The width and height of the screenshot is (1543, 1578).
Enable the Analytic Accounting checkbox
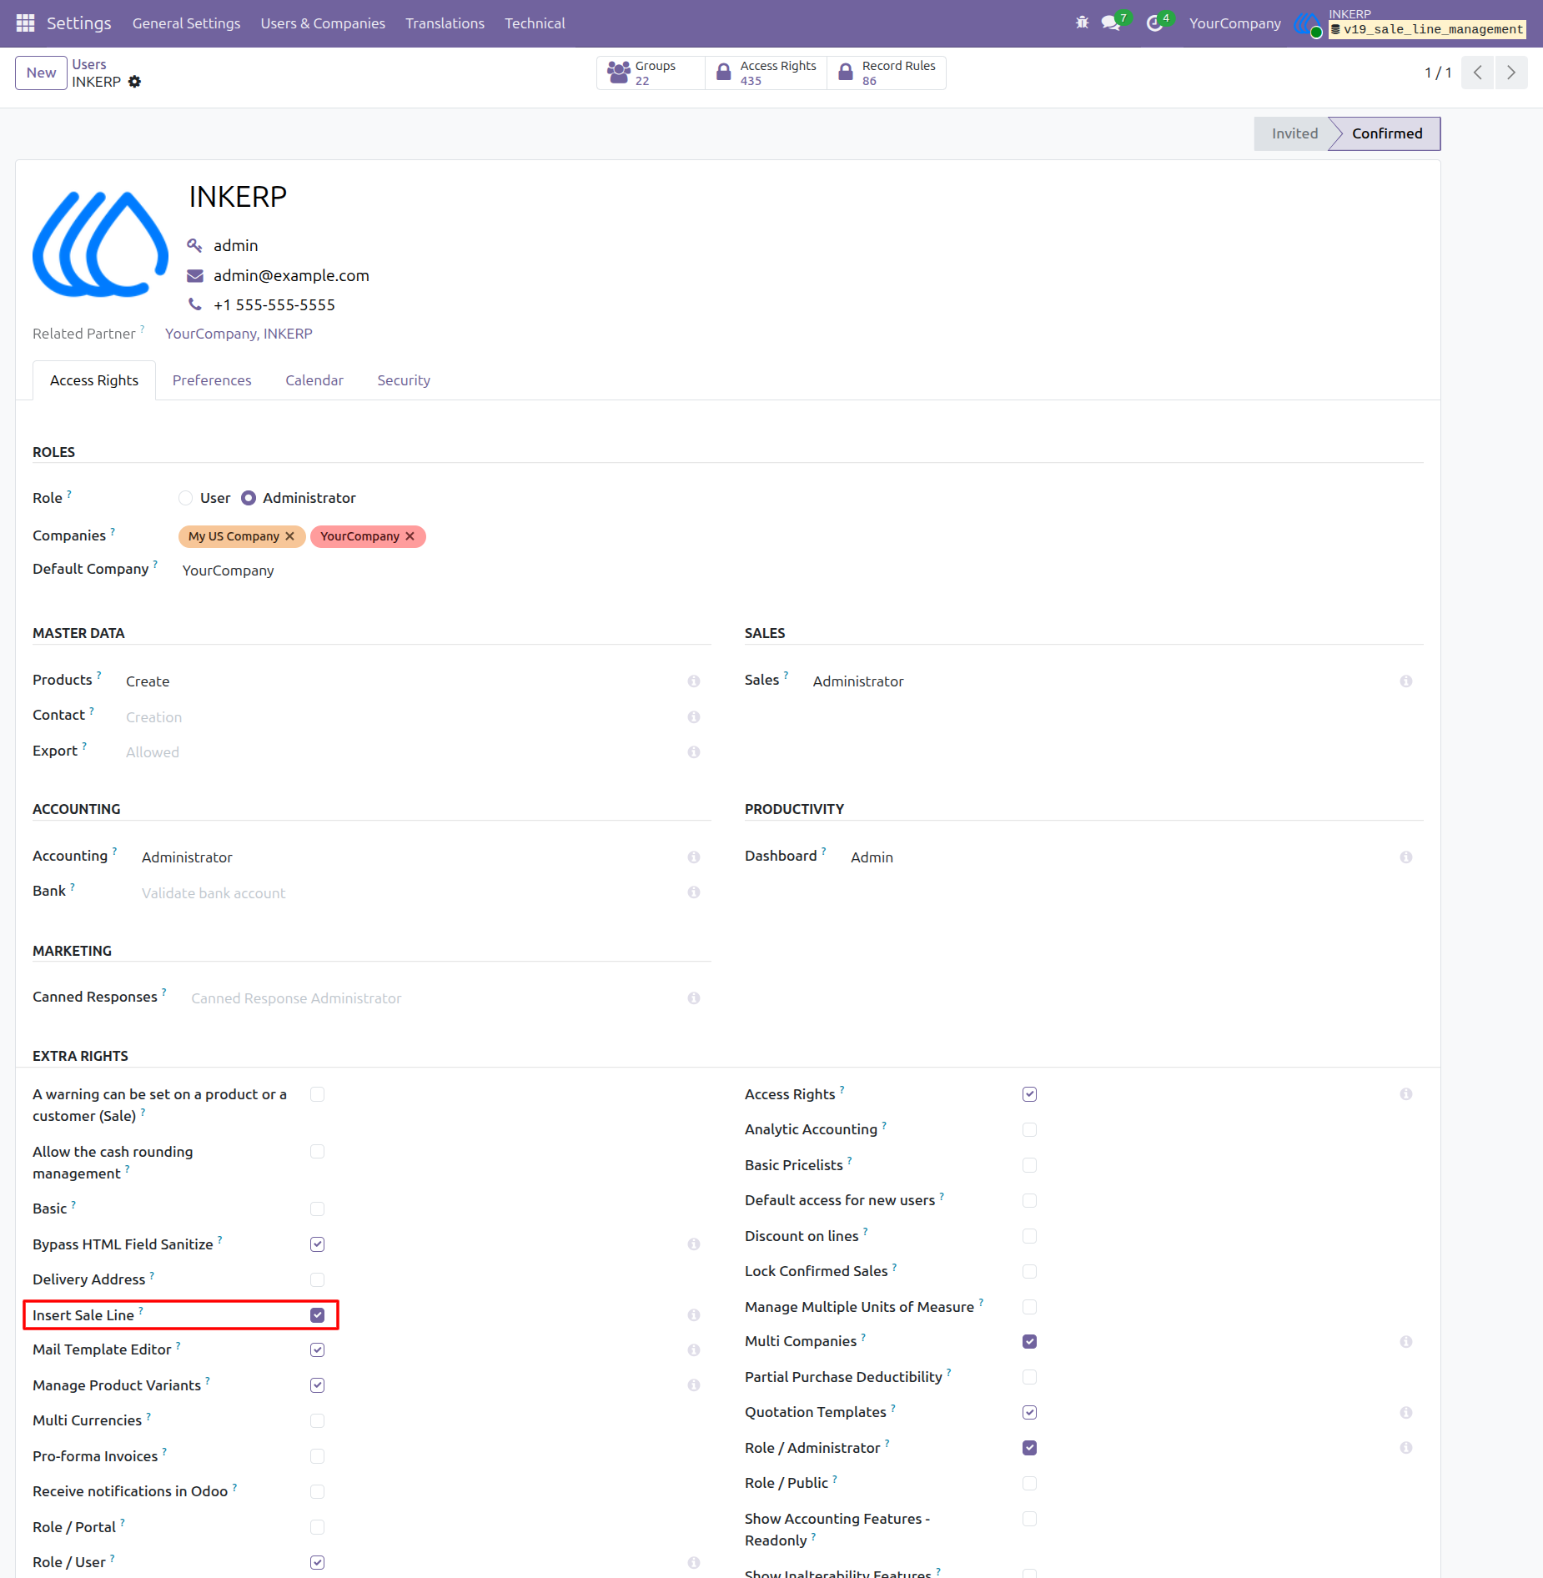tap(1029, 1130)
